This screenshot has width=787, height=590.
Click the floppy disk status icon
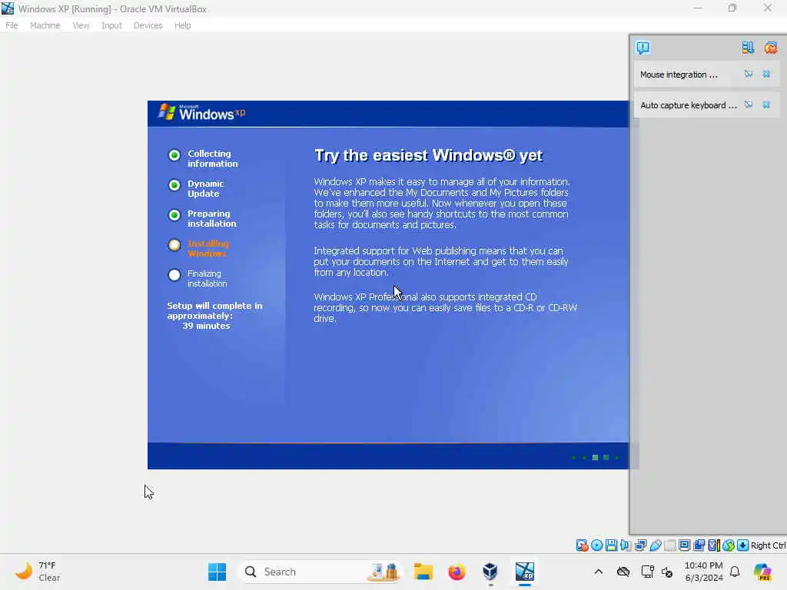coord(611,545)
